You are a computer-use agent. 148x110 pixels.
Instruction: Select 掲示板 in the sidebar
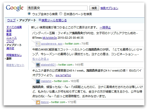(x=10, y=48)
